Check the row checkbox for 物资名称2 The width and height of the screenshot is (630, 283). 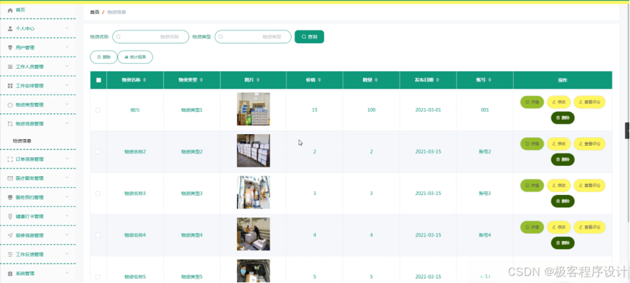point(98,152)
